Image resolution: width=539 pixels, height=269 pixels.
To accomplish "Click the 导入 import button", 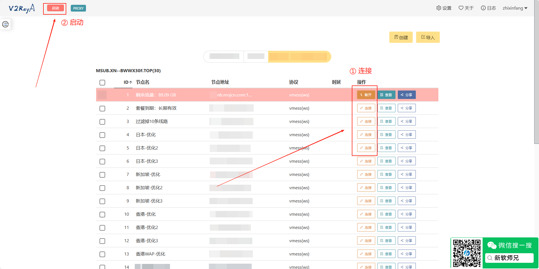I will point(427,37).
